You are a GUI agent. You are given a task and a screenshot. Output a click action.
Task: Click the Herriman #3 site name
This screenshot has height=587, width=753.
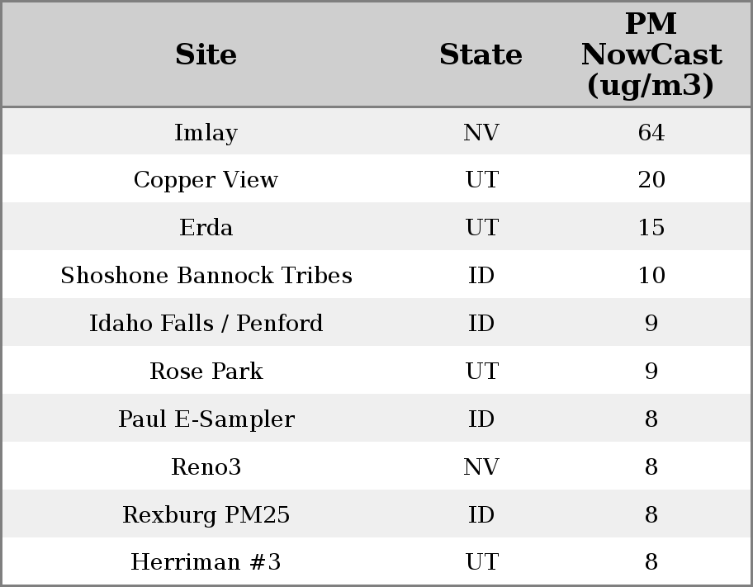tap(206, 562)
